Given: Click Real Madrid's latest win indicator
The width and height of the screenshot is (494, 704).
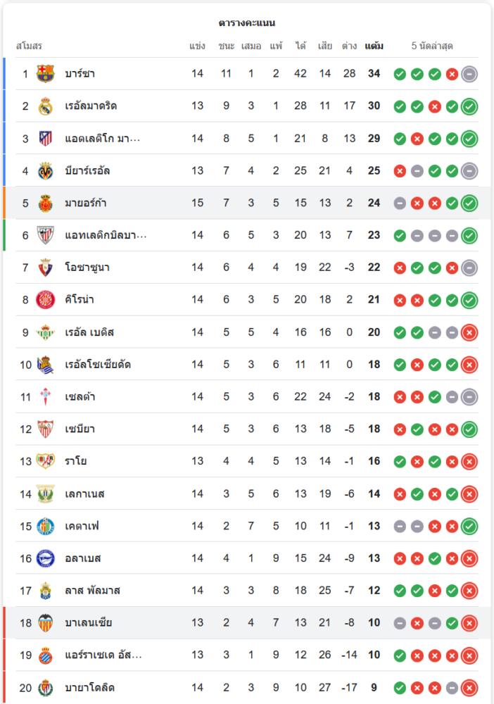Looking at the screenshot, I should coord(469,106).
